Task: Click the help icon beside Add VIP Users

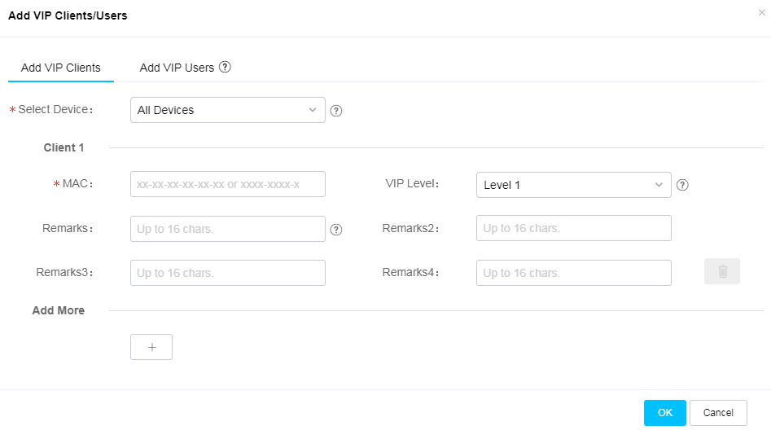Action: [225, 67]
